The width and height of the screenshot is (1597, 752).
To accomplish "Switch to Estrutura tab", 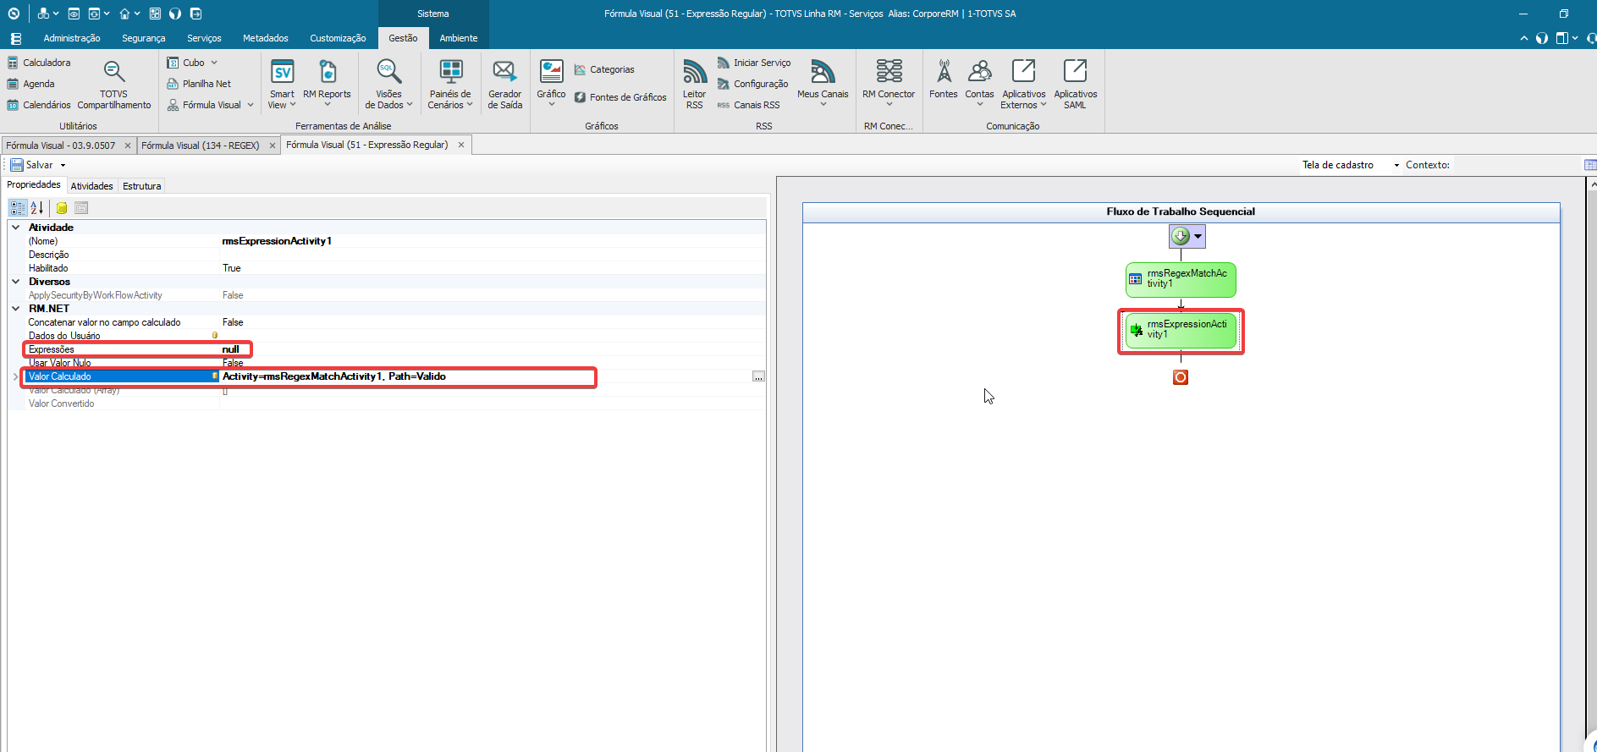I will coord(141,186).
